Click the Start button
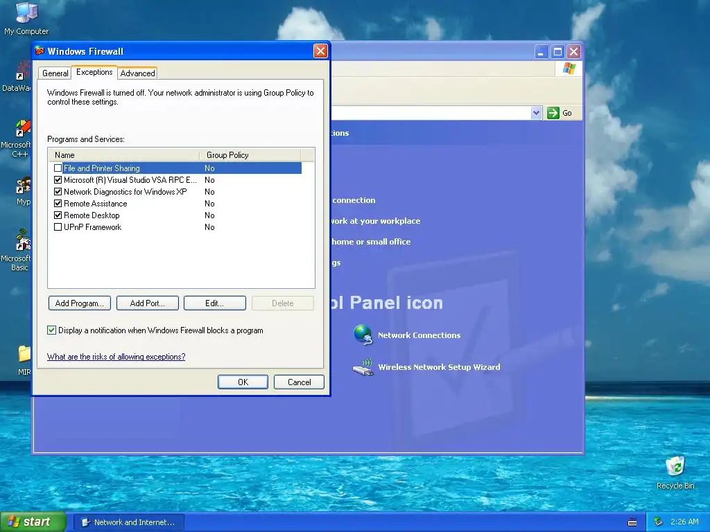 coord(33,522)
